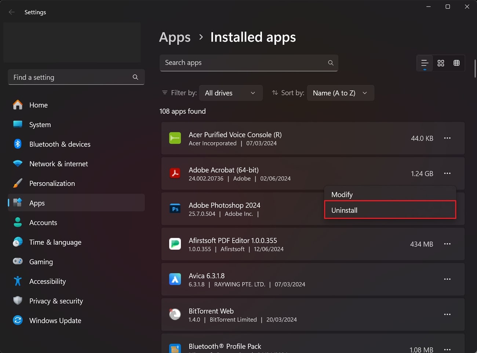The image size is (477, 353).
Task: Click the Afirstsoft PDF Editor app icon
Action: pos(175,244)
